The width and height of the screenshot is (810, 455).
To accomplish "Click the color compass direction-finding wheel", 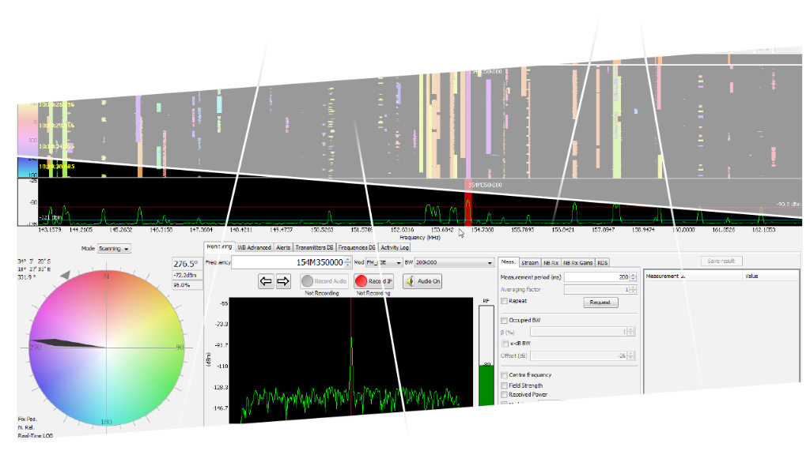I will coord(106,348).
